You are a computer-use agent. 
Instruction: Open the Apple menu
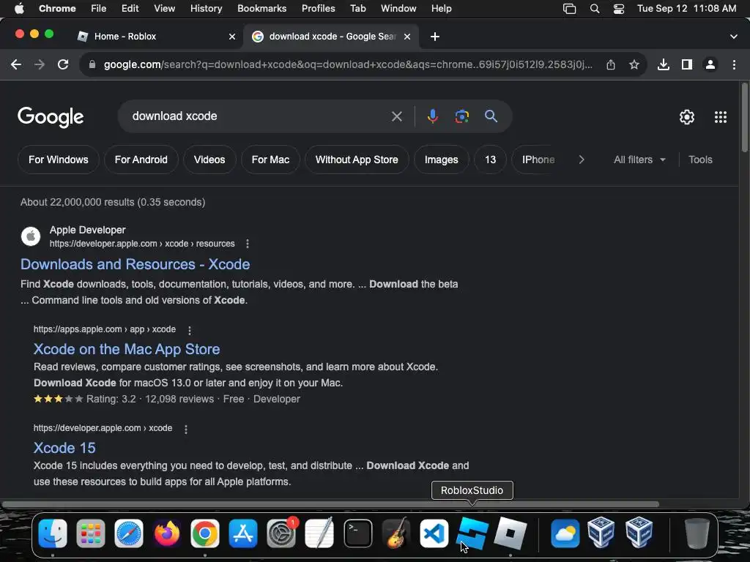19,9
